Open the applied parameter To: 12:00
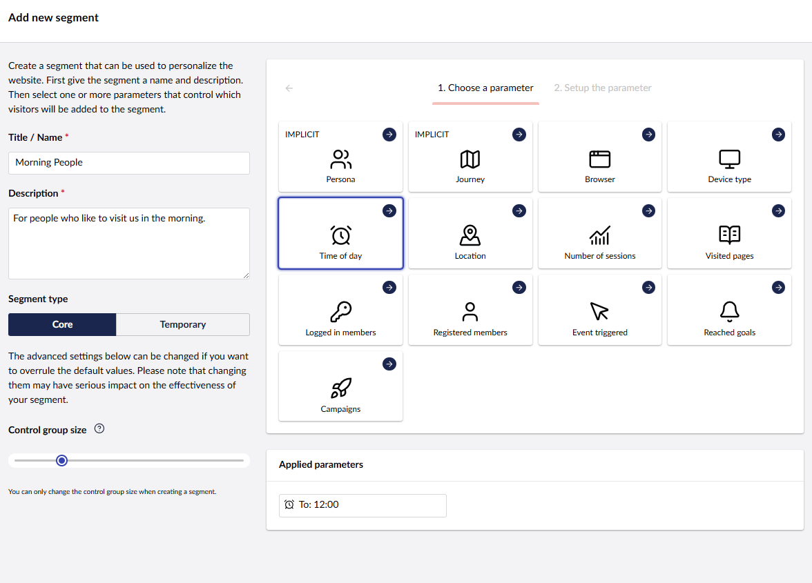812x583 pixels. point(362,504)
